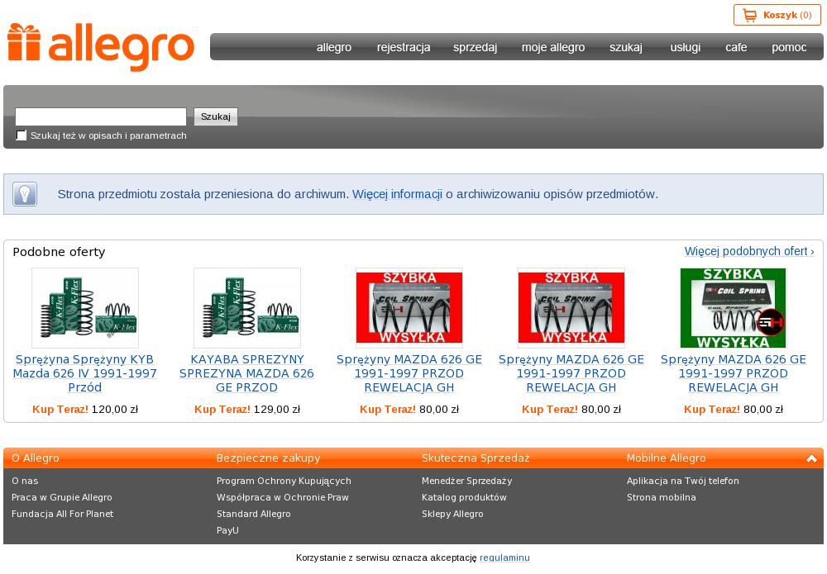Open "Strona mobilna" footer link
Viewport: 827px width, 574px height.
(662, 497)
